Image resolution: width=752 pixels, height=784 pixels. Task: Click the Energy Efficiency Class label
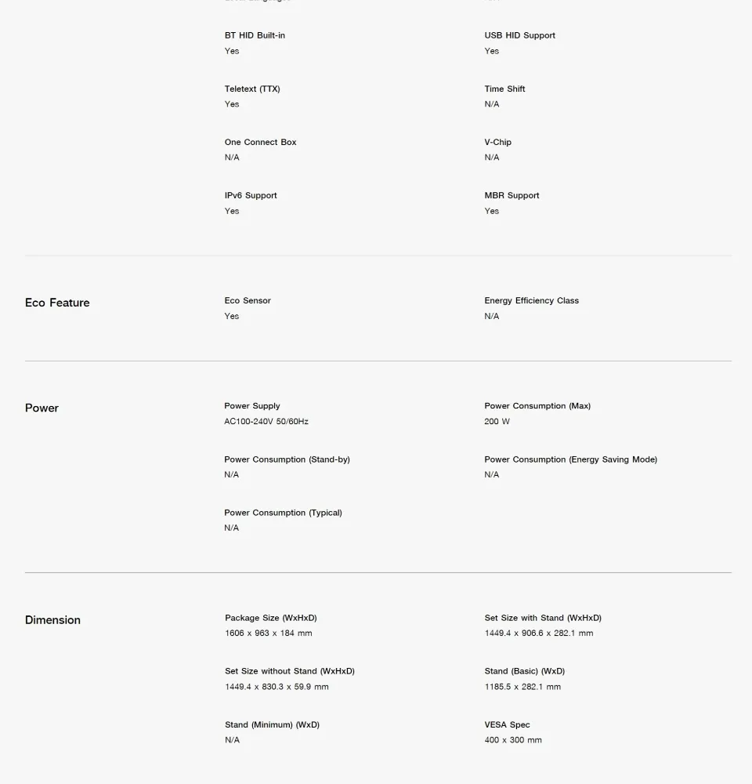tap(531, 300)
